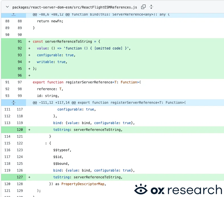
Task: Select new line number 92
Action: point(20,48)
